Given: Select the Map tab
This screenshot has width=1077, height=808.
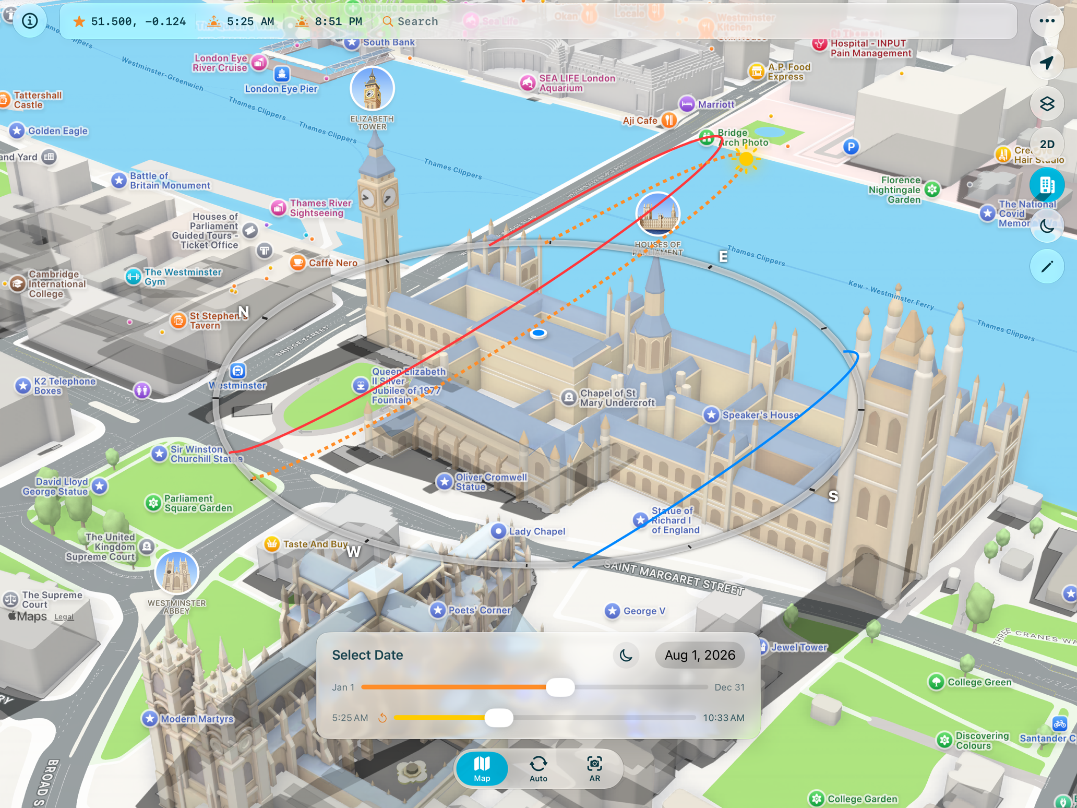Looking at the screenshot, I should 482,768.
